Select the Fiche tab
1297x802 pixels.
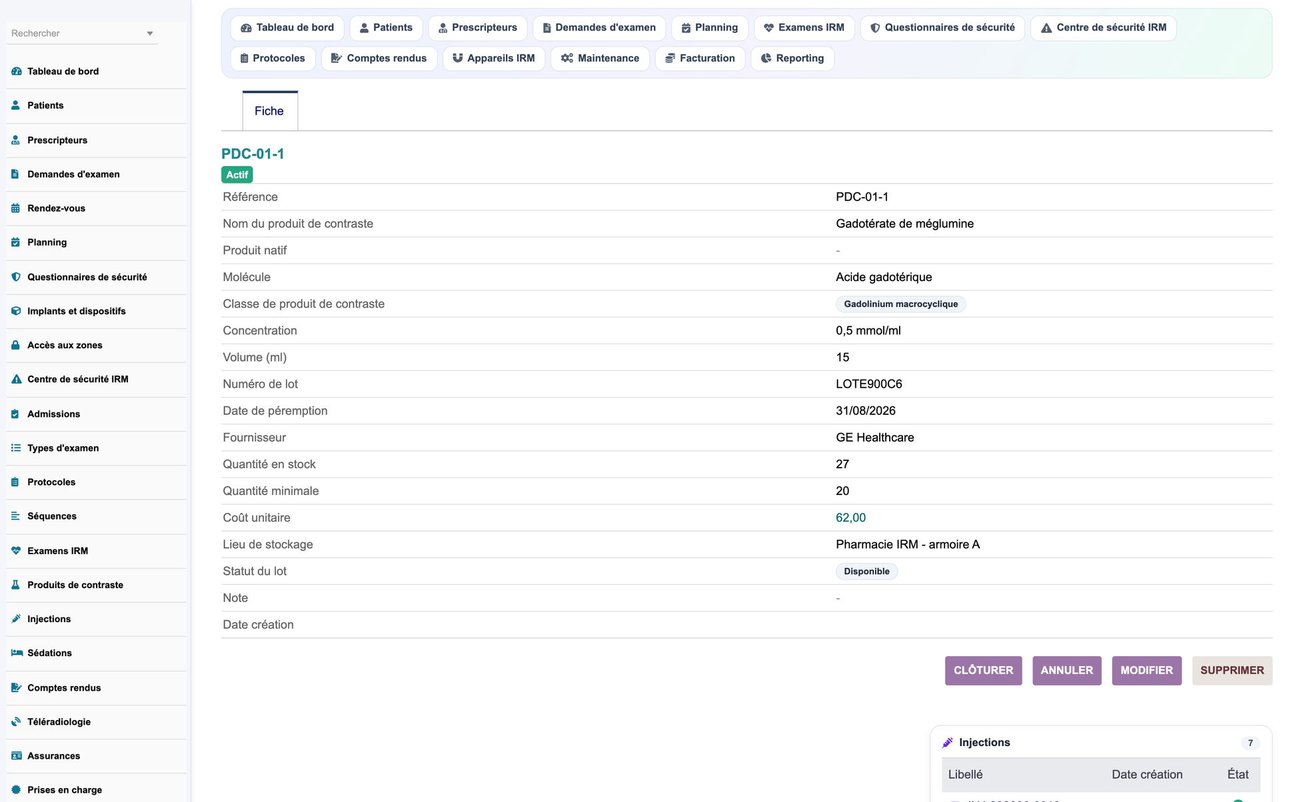coord(269,111)
